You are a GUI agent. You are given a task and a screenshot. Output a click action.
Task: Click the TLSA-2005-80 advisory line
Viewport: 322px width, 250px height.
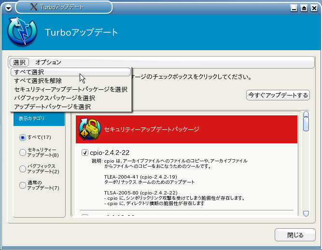[x=140, y=193]
